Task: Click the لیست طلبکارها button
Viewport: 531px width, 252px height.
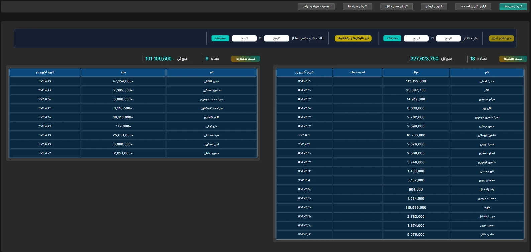Action: [x=513, y=59]
